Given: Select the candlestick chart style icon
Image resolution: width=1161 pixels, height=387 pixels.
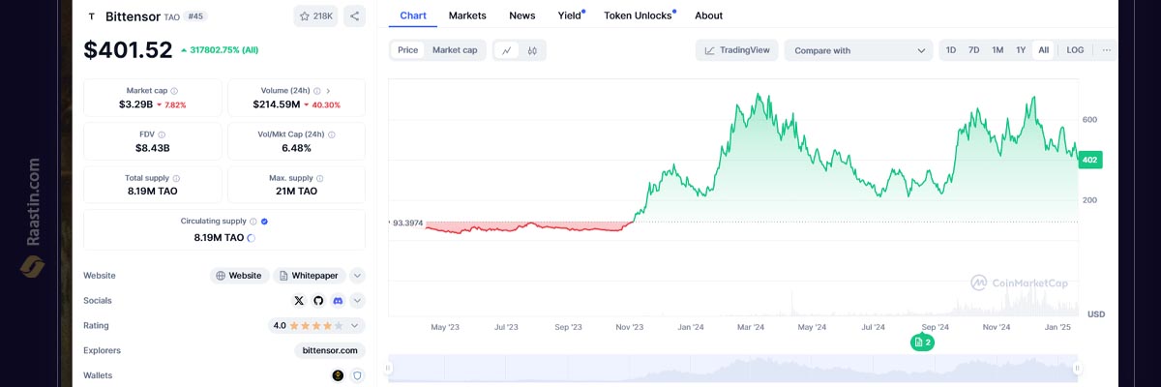Looking at the screenshot, I should (x=532, y=50).
